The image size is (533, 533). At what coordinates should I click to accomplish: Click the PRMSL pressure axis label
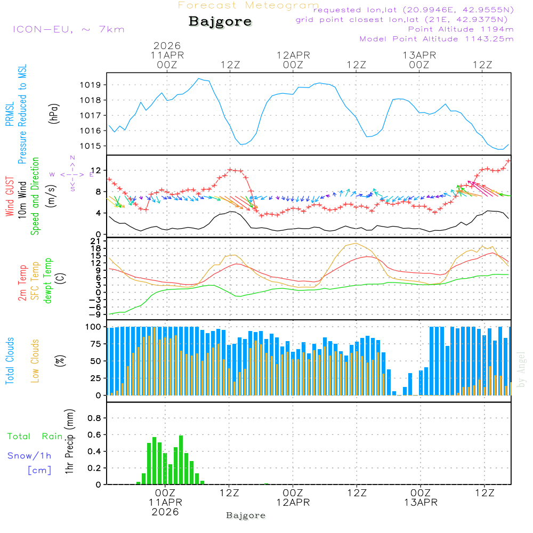tap(10, 114)
